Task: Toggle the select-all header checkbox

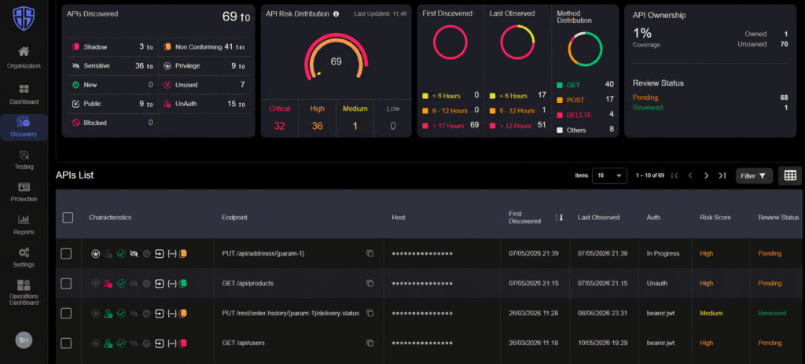Action: (x=68, y=218)
